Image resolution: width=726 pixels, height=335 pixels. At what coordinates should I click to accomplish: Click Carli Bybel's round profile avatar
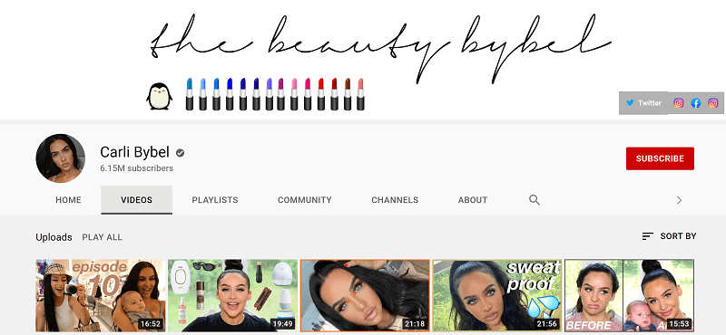(x=60, y=158)
